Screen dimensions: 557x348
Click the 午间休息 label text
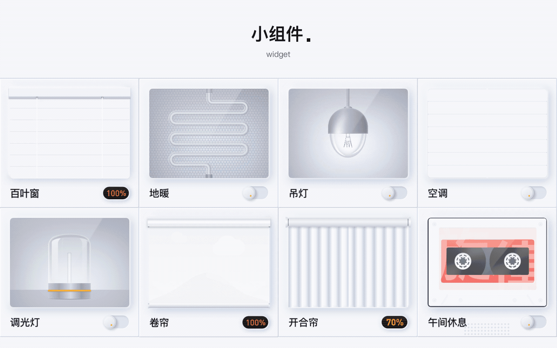(x=447, y=323)
